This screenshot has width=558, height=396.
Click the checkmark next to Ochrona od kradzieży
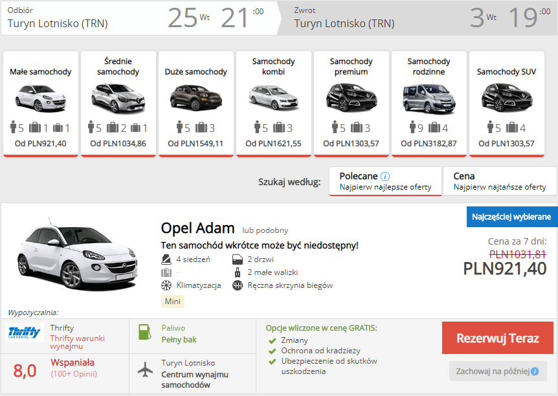[273, 351]
